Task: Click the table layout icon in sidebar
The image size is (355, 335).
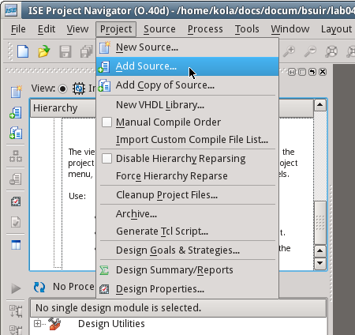Action: [x=16, y=245]
